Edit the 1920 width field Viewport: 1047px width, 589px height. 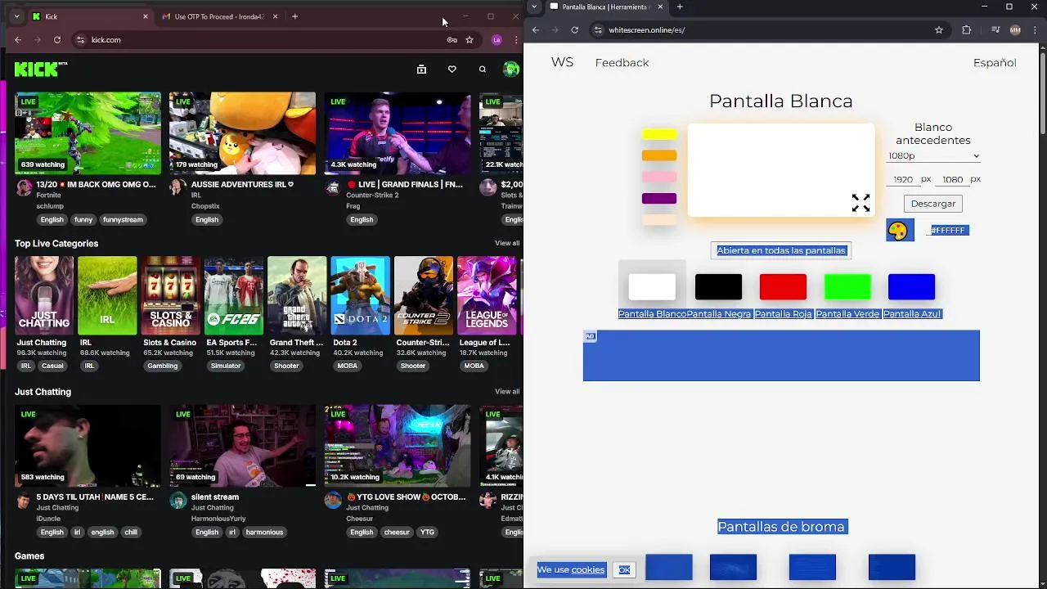point(903,179)
